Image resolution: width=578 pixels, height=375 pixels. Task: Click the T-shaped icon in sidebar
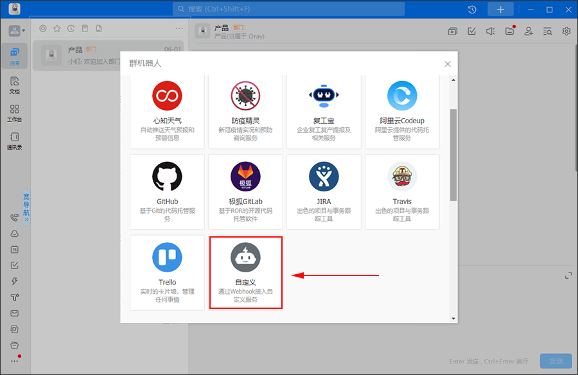pos(14,297)
